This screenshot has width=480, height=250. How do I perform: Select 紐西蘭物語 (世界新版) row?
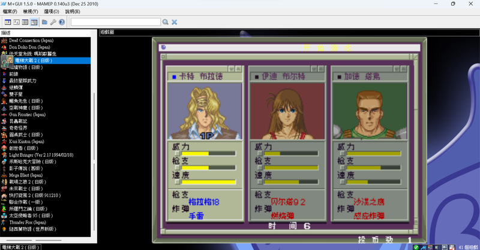(x=46, y=229)
